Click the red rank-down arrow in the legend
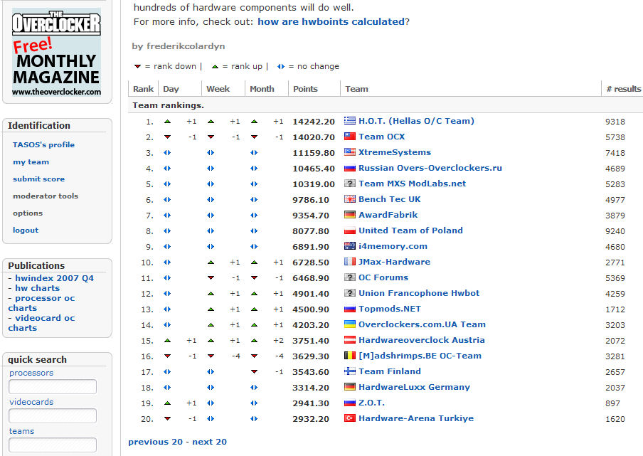Image resolution: width=643 pixels, height=456 pixels. click(137, 66)
